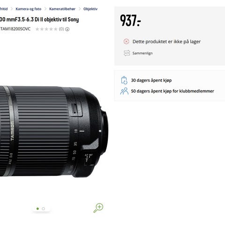This screenshot has width=225, height=225.
Task: Click 50 dagers åpent kjøp for klubbmedlemmer
Action: tap(172, 91)
